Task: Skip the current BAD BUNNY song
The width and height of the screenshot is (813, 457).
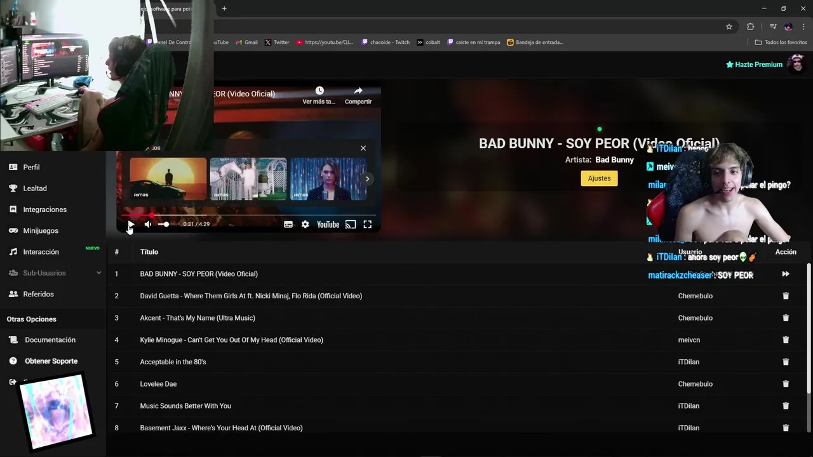Action: (x=786, y=274)
